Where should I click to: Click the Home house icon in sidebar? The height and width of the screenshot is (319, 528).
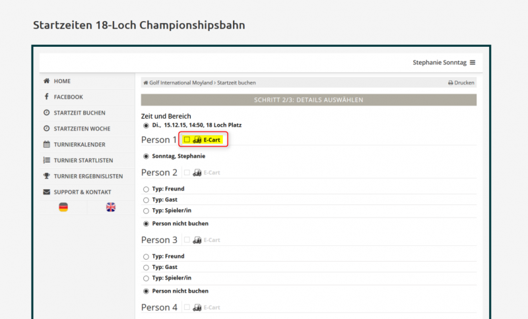tap(46, 81)
